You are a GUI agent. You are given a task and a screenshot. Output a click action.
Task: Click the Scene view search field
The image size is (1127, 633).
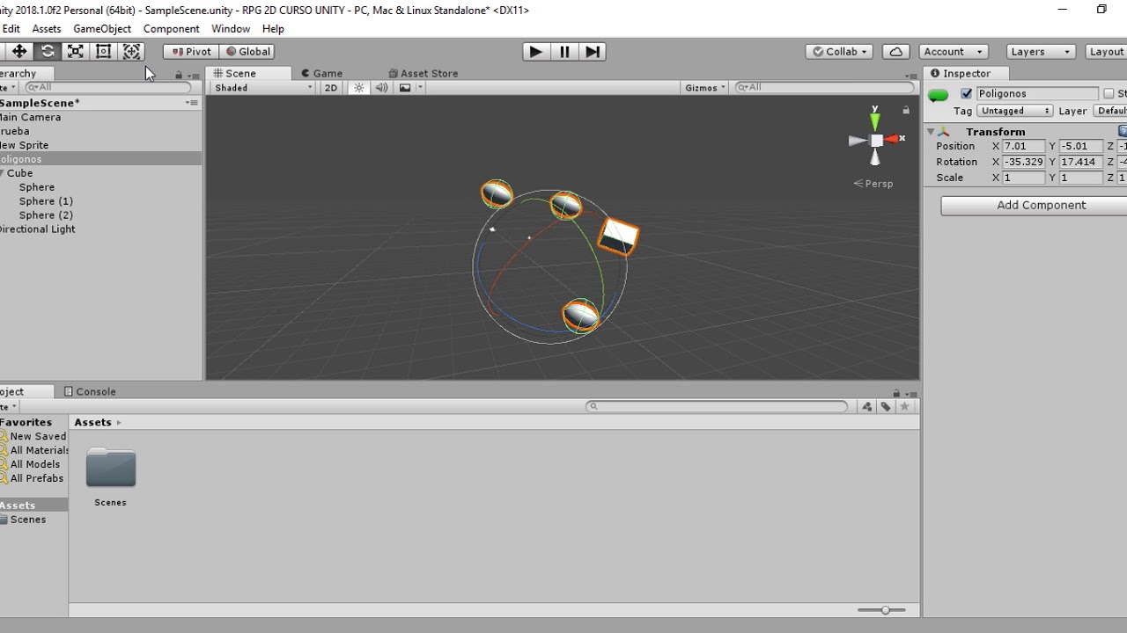825,88
